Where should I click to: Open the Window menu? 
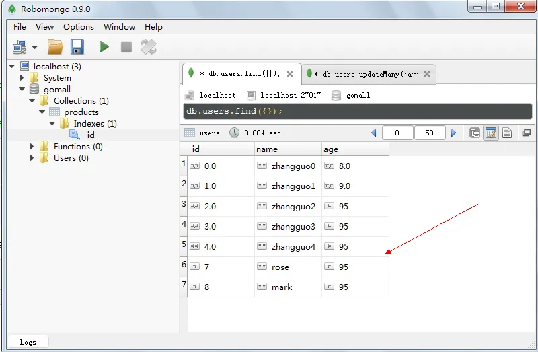pyautogui.click(x=120, y=27)
